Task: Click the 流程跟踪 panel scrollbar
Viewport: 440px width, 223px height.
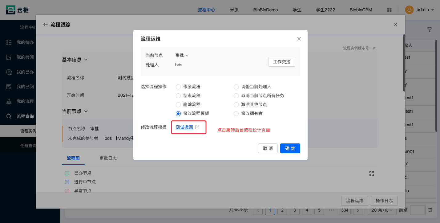Action: click(x=404, y=63)
